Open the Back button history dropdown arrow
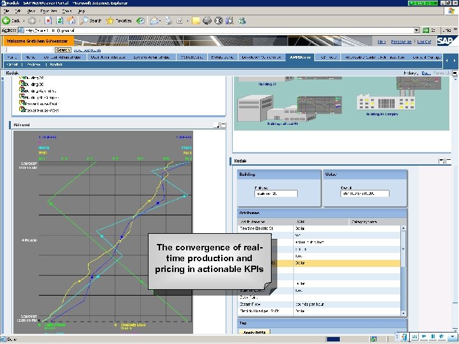This screenshot has height=344, width=459. [x=24, y=21]
